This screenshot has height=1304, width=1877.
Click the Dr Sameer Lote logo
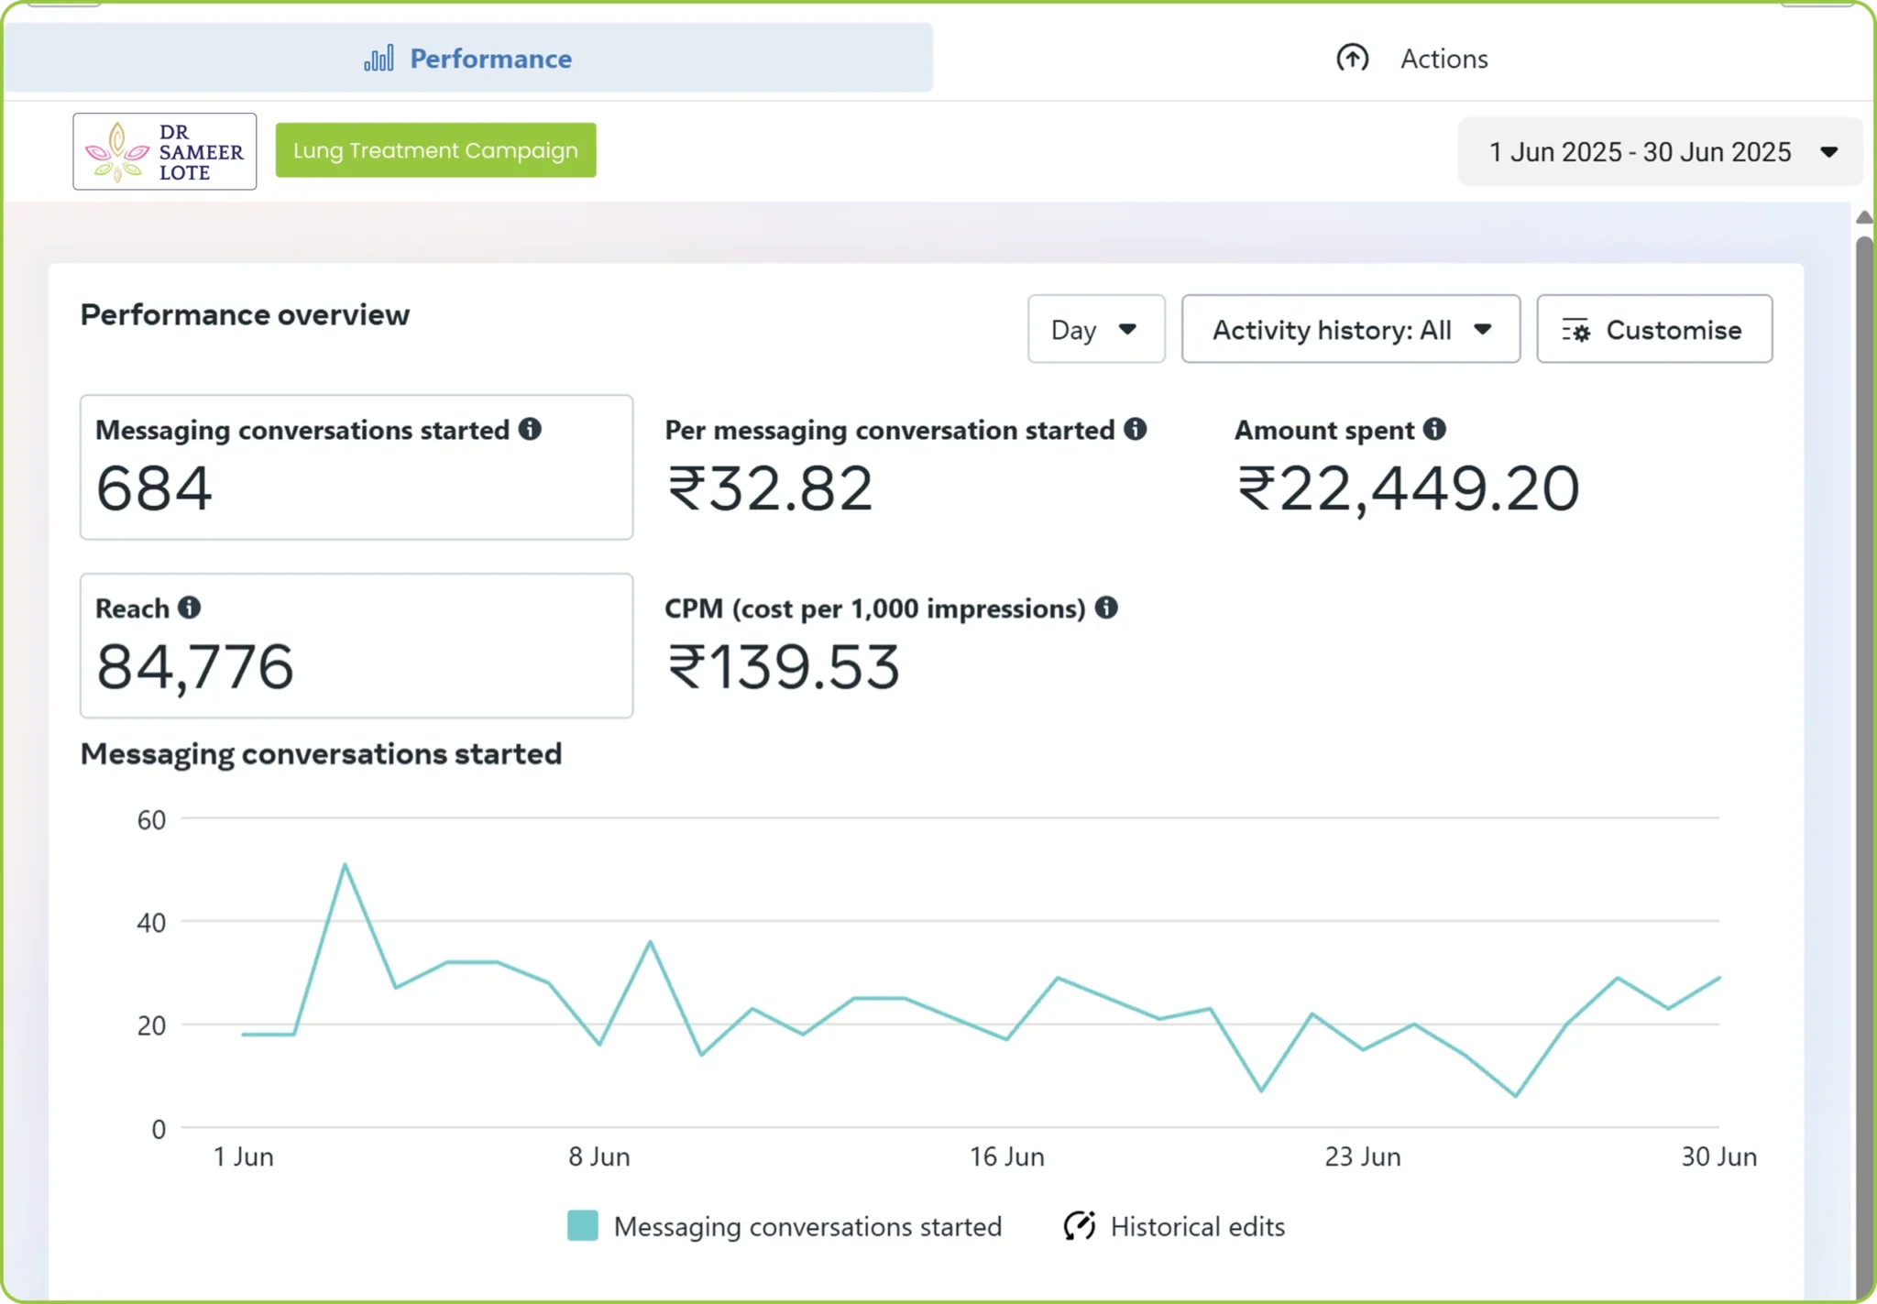point(165,151)
